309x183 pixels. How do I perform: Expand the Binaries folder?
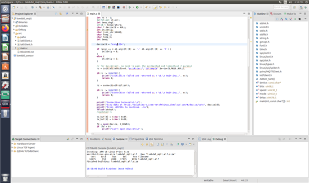point(14,22)
